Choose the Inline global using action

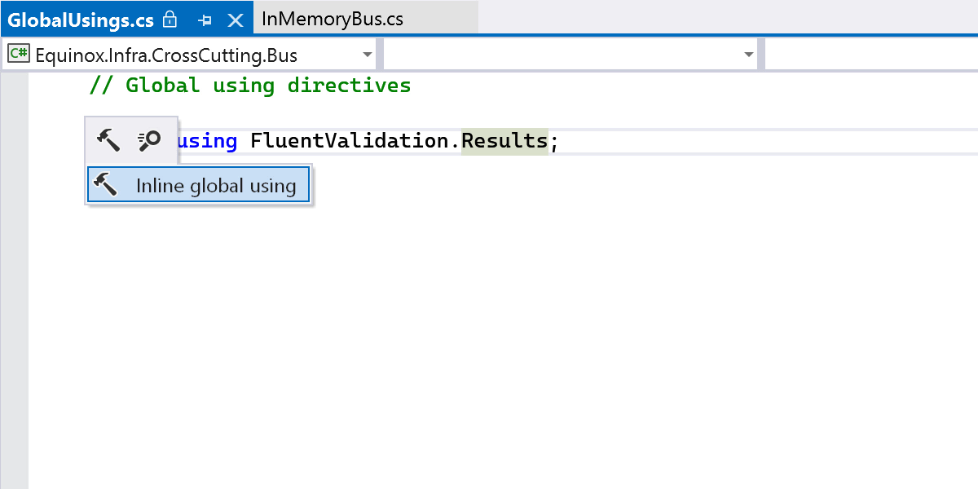215,186
